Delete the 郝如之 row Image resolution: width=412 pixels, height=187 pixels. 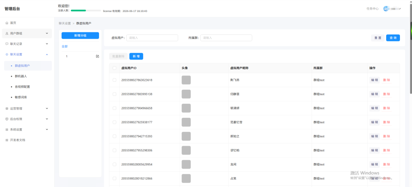tap(387, 136)
